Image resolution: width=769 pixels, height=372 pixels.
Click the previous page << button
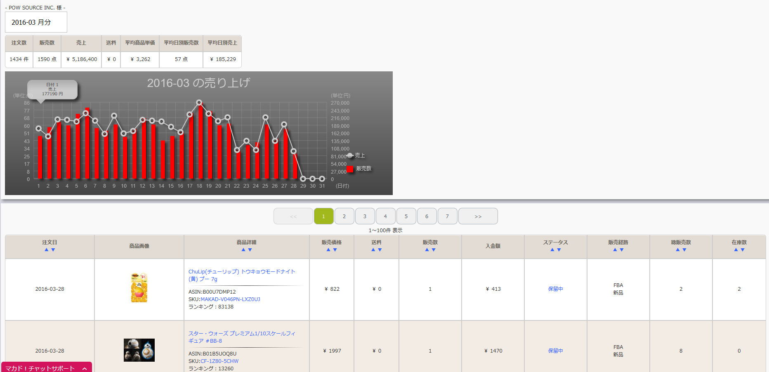point(293,217)
